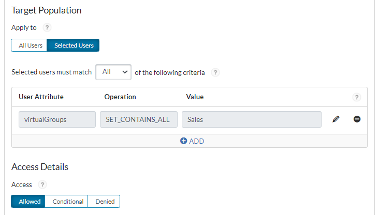Click the help icon beside following criteria

point(215,72)
